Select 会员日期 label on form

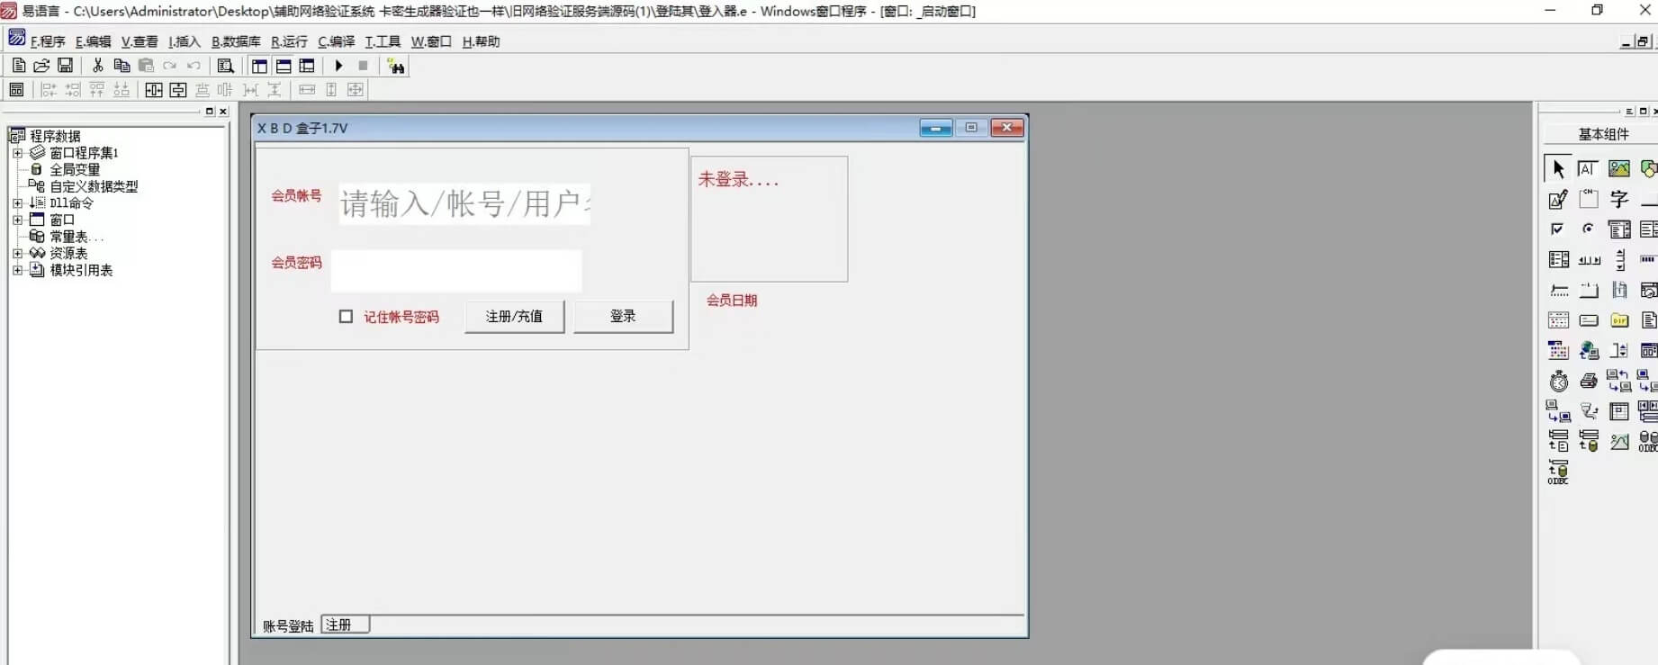pos(732,301)
